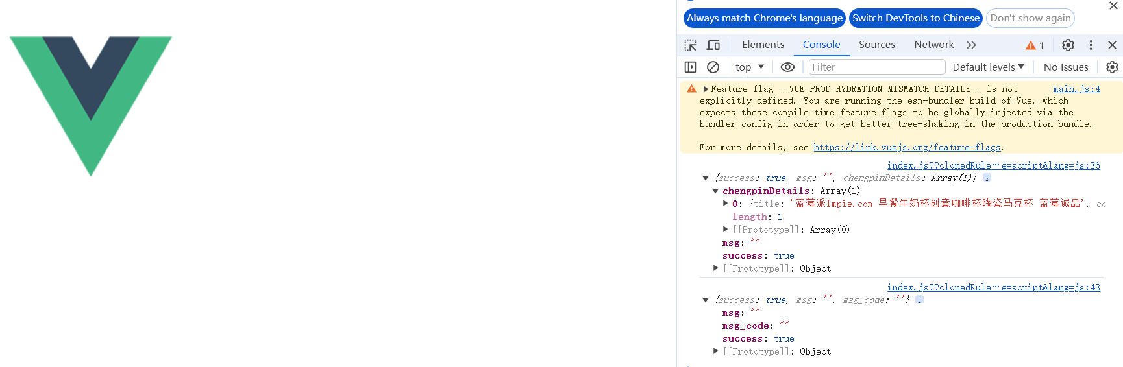Click Always match Chrome's language button
Viewport: 1123px width, 367px height.
765,18
